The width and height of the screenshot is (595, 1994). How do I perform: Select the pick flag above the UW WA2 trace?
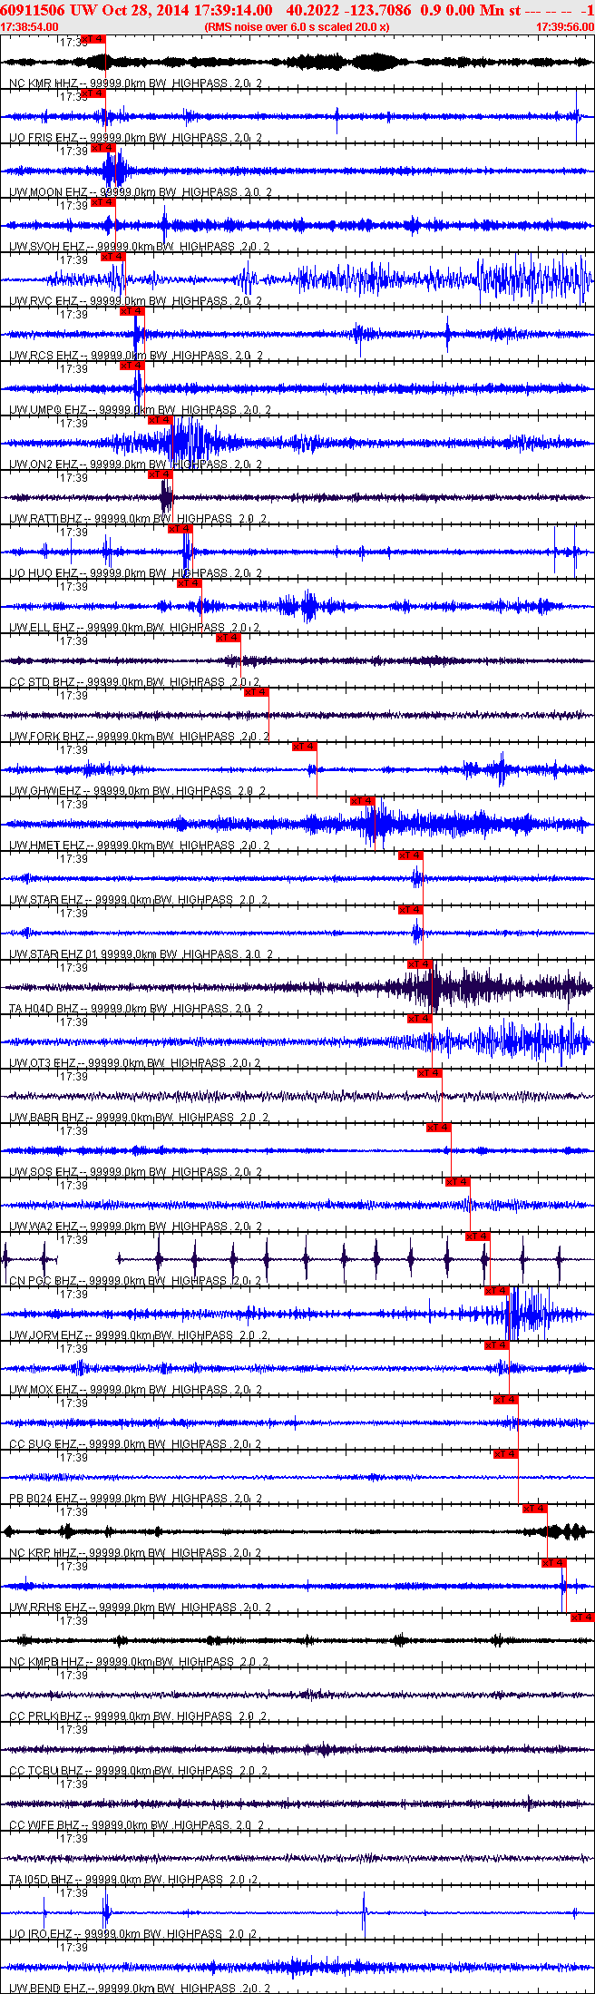coord(458,1182)
